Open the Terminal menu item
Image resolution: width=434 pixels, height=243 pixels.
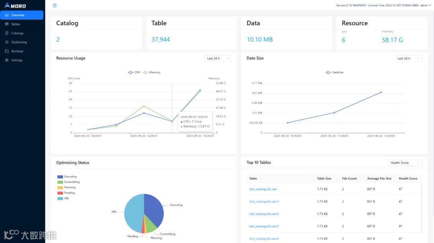[22, 51]
